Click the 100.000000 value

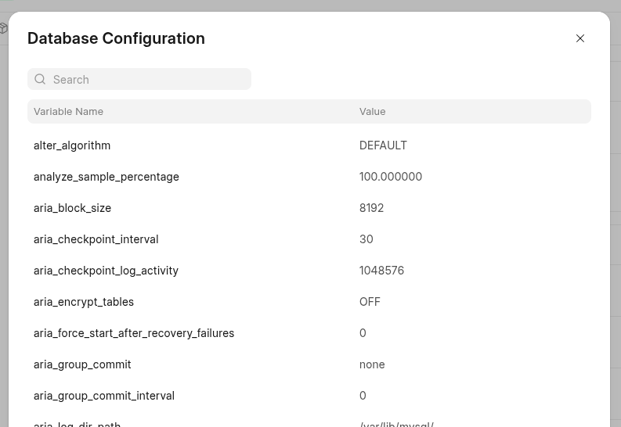point(391,177)
